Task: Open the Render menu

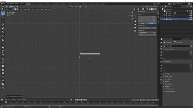Action: click(x=12, y=4)
